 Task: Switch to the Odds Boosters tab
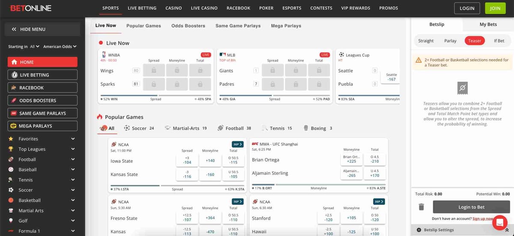[188, 26]
